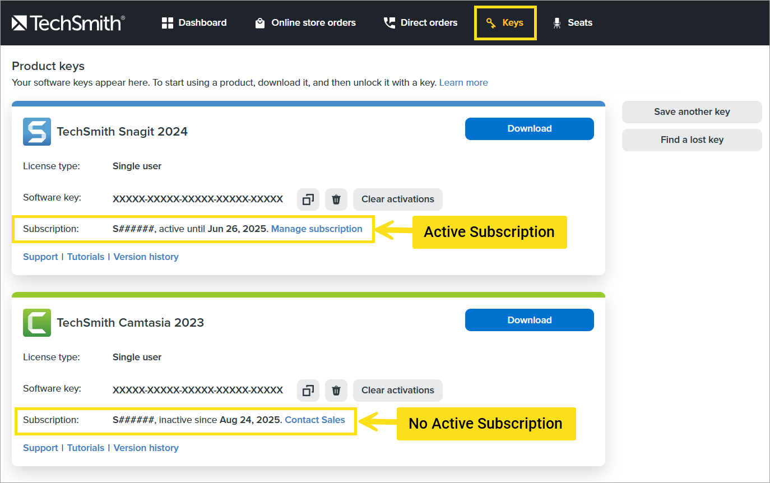Open the Dashboard tab
The image size is (770, 483).
coord(194,23)
